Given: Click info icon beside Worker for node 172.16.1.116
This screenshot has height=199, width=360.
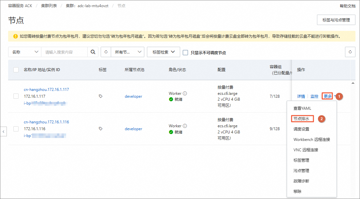Looking at the screenshot, I should click(185, 126).
